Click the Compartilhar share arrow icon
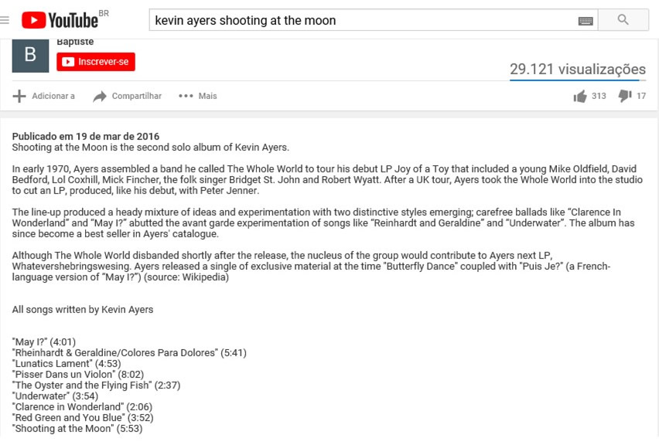 click(x=100, y=97)
